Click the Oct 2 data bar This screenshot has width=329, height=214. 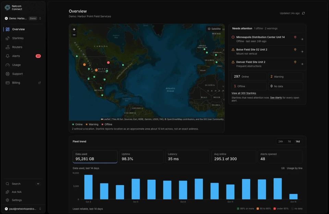click(x=88, y=187)
